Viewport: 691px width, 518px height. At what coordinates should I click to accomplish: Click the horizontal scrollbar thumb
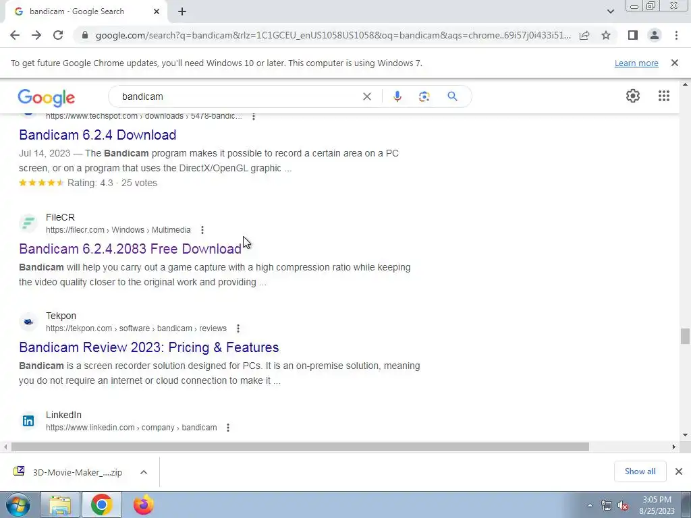300,447
